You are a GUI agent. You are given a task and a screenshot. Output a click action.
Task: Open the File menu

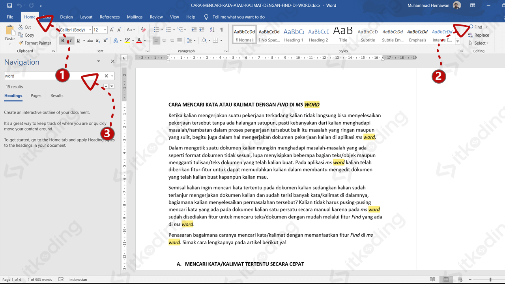click(10, 17)
